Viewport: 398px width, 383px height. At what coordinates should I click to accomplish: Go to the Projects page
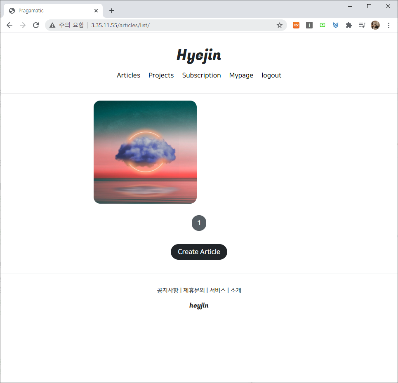point(161,75)
